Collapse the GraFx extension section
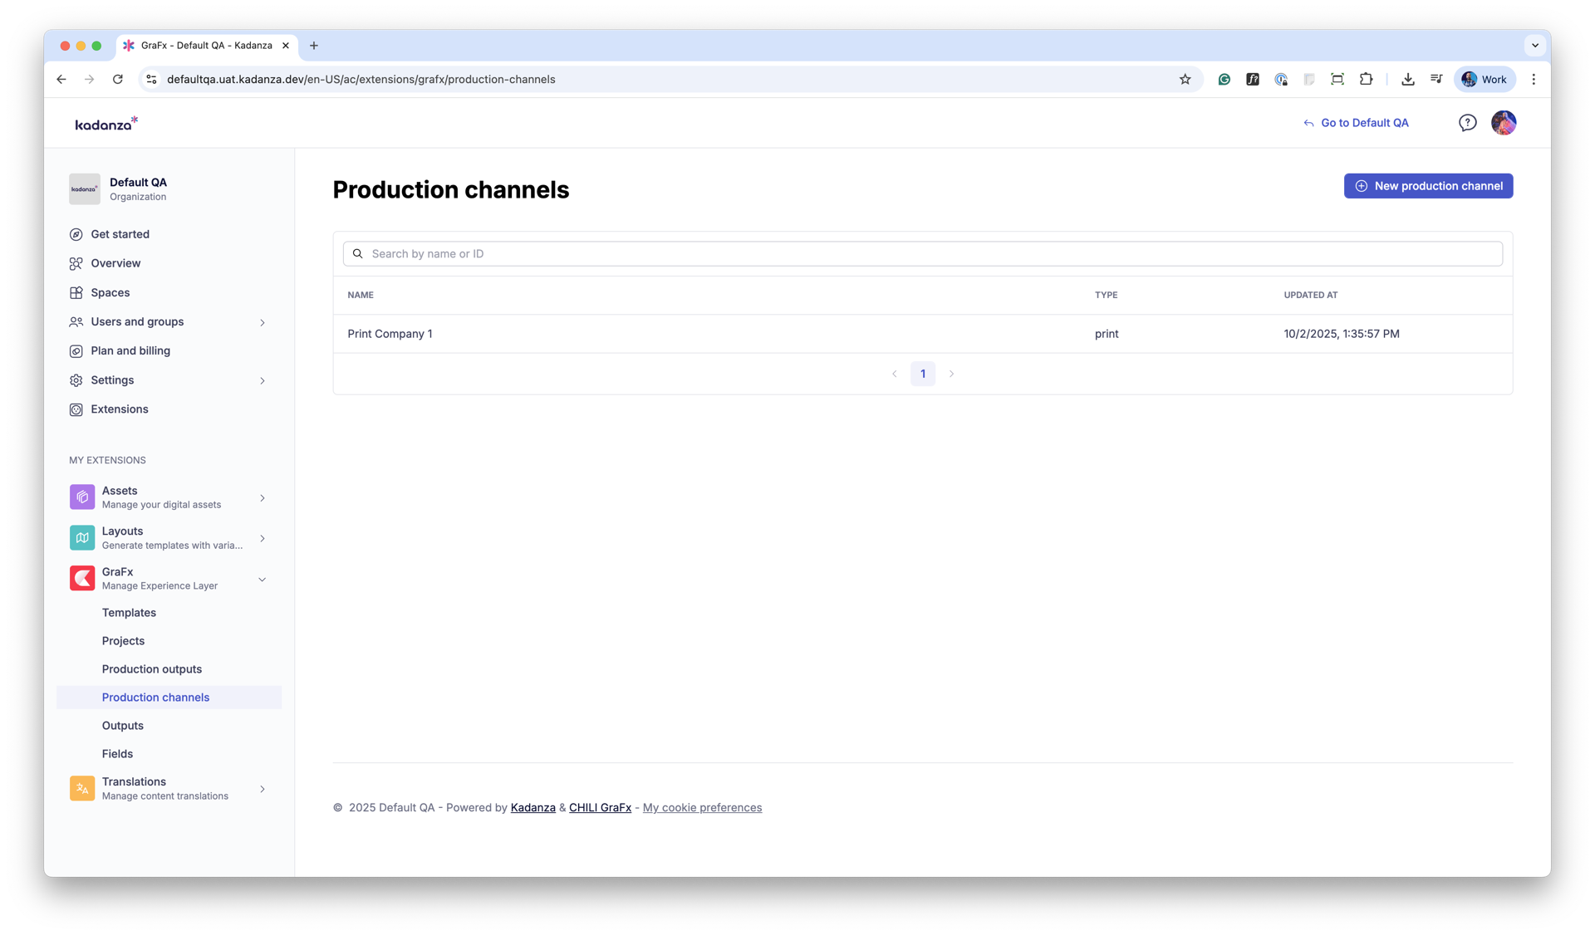The image size is (1595, 935). [x=263, y=579]
